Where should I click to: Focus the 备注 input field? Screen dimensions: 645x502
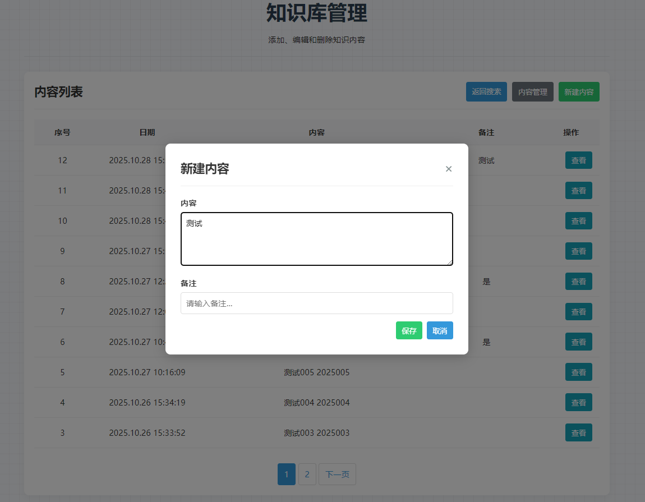tap(316, 303)
